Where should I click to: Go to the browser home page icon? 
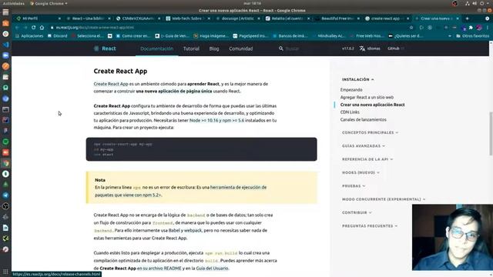pos(42,28)
